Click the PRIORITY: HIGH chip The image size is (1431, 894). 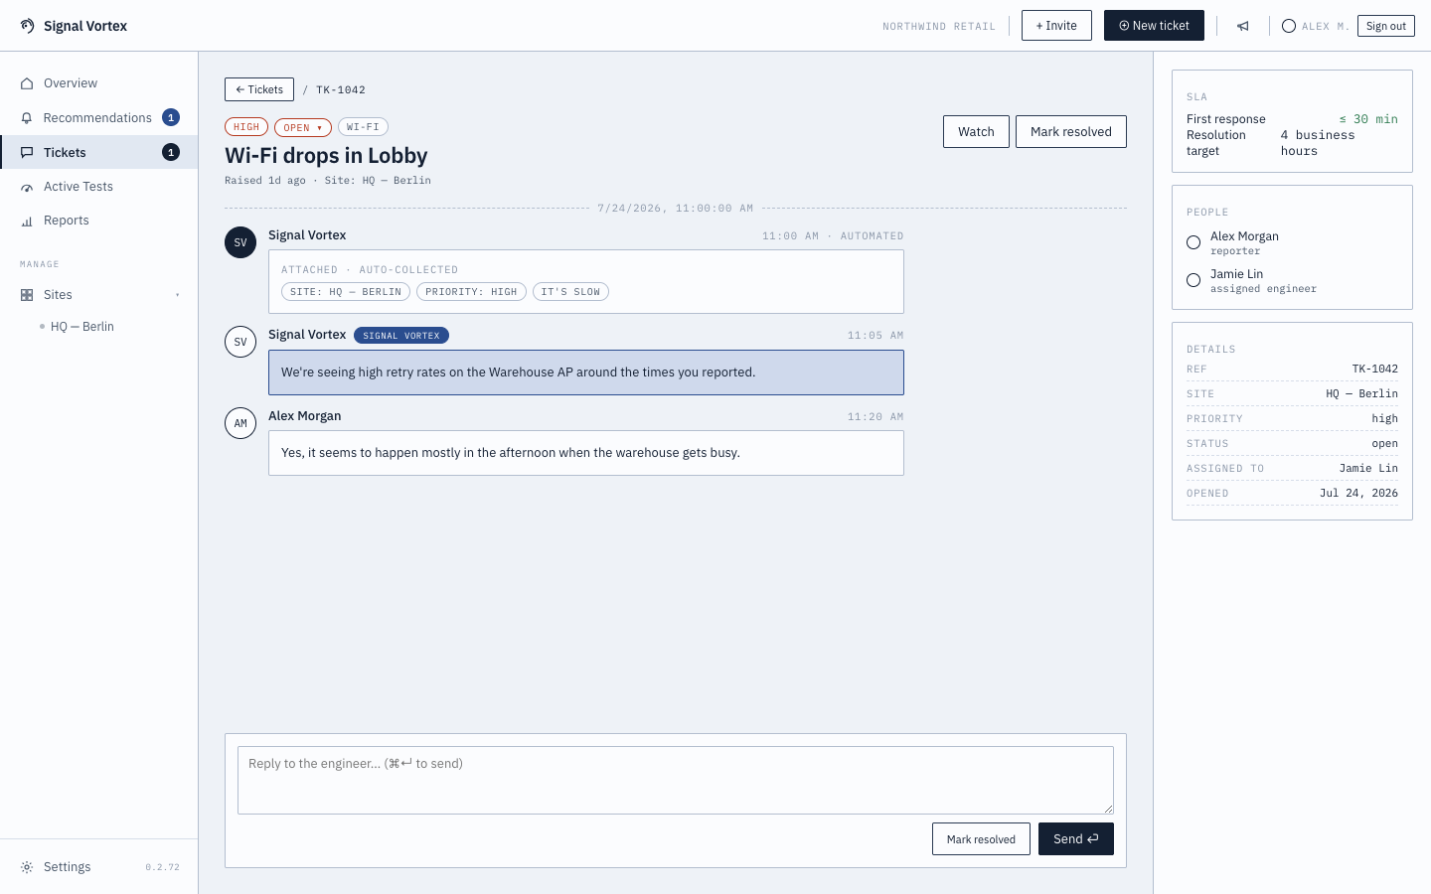pyautogui.click(x=471, y=292)
